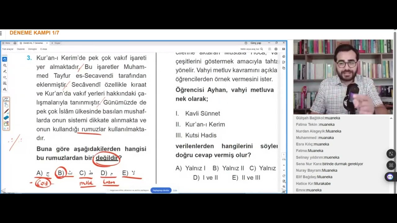Close the floating pen toolbar with the X

[8, 128]
